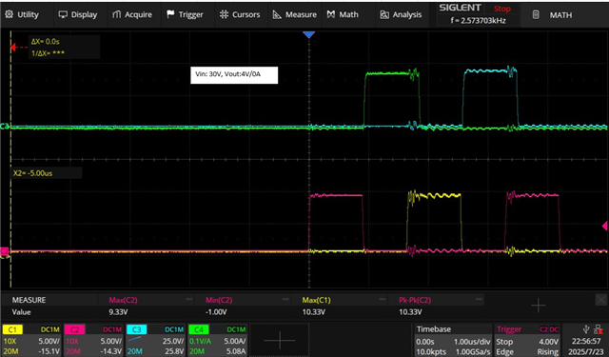
Task: Click the X2= -5.00us cursor label
Action: (x=32, y=173)
